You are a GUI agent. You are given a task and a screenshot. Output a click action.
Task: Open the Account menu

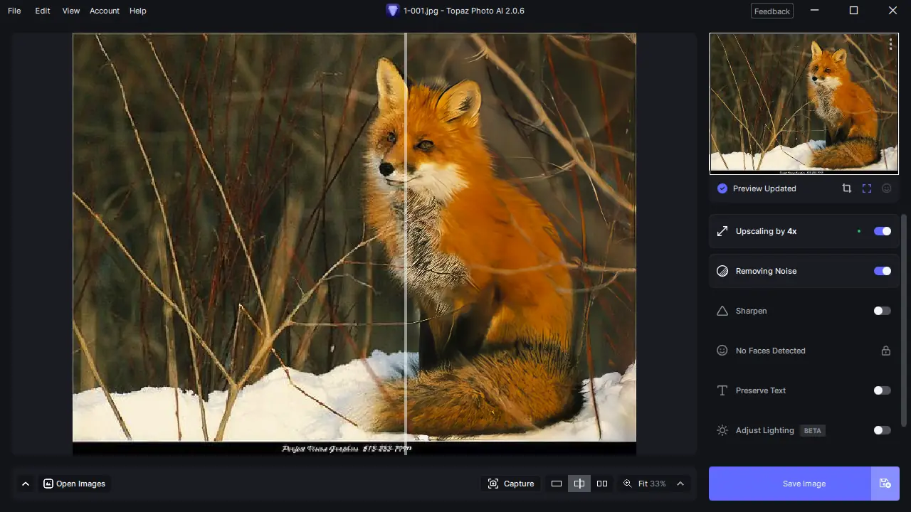click(104, 11)
